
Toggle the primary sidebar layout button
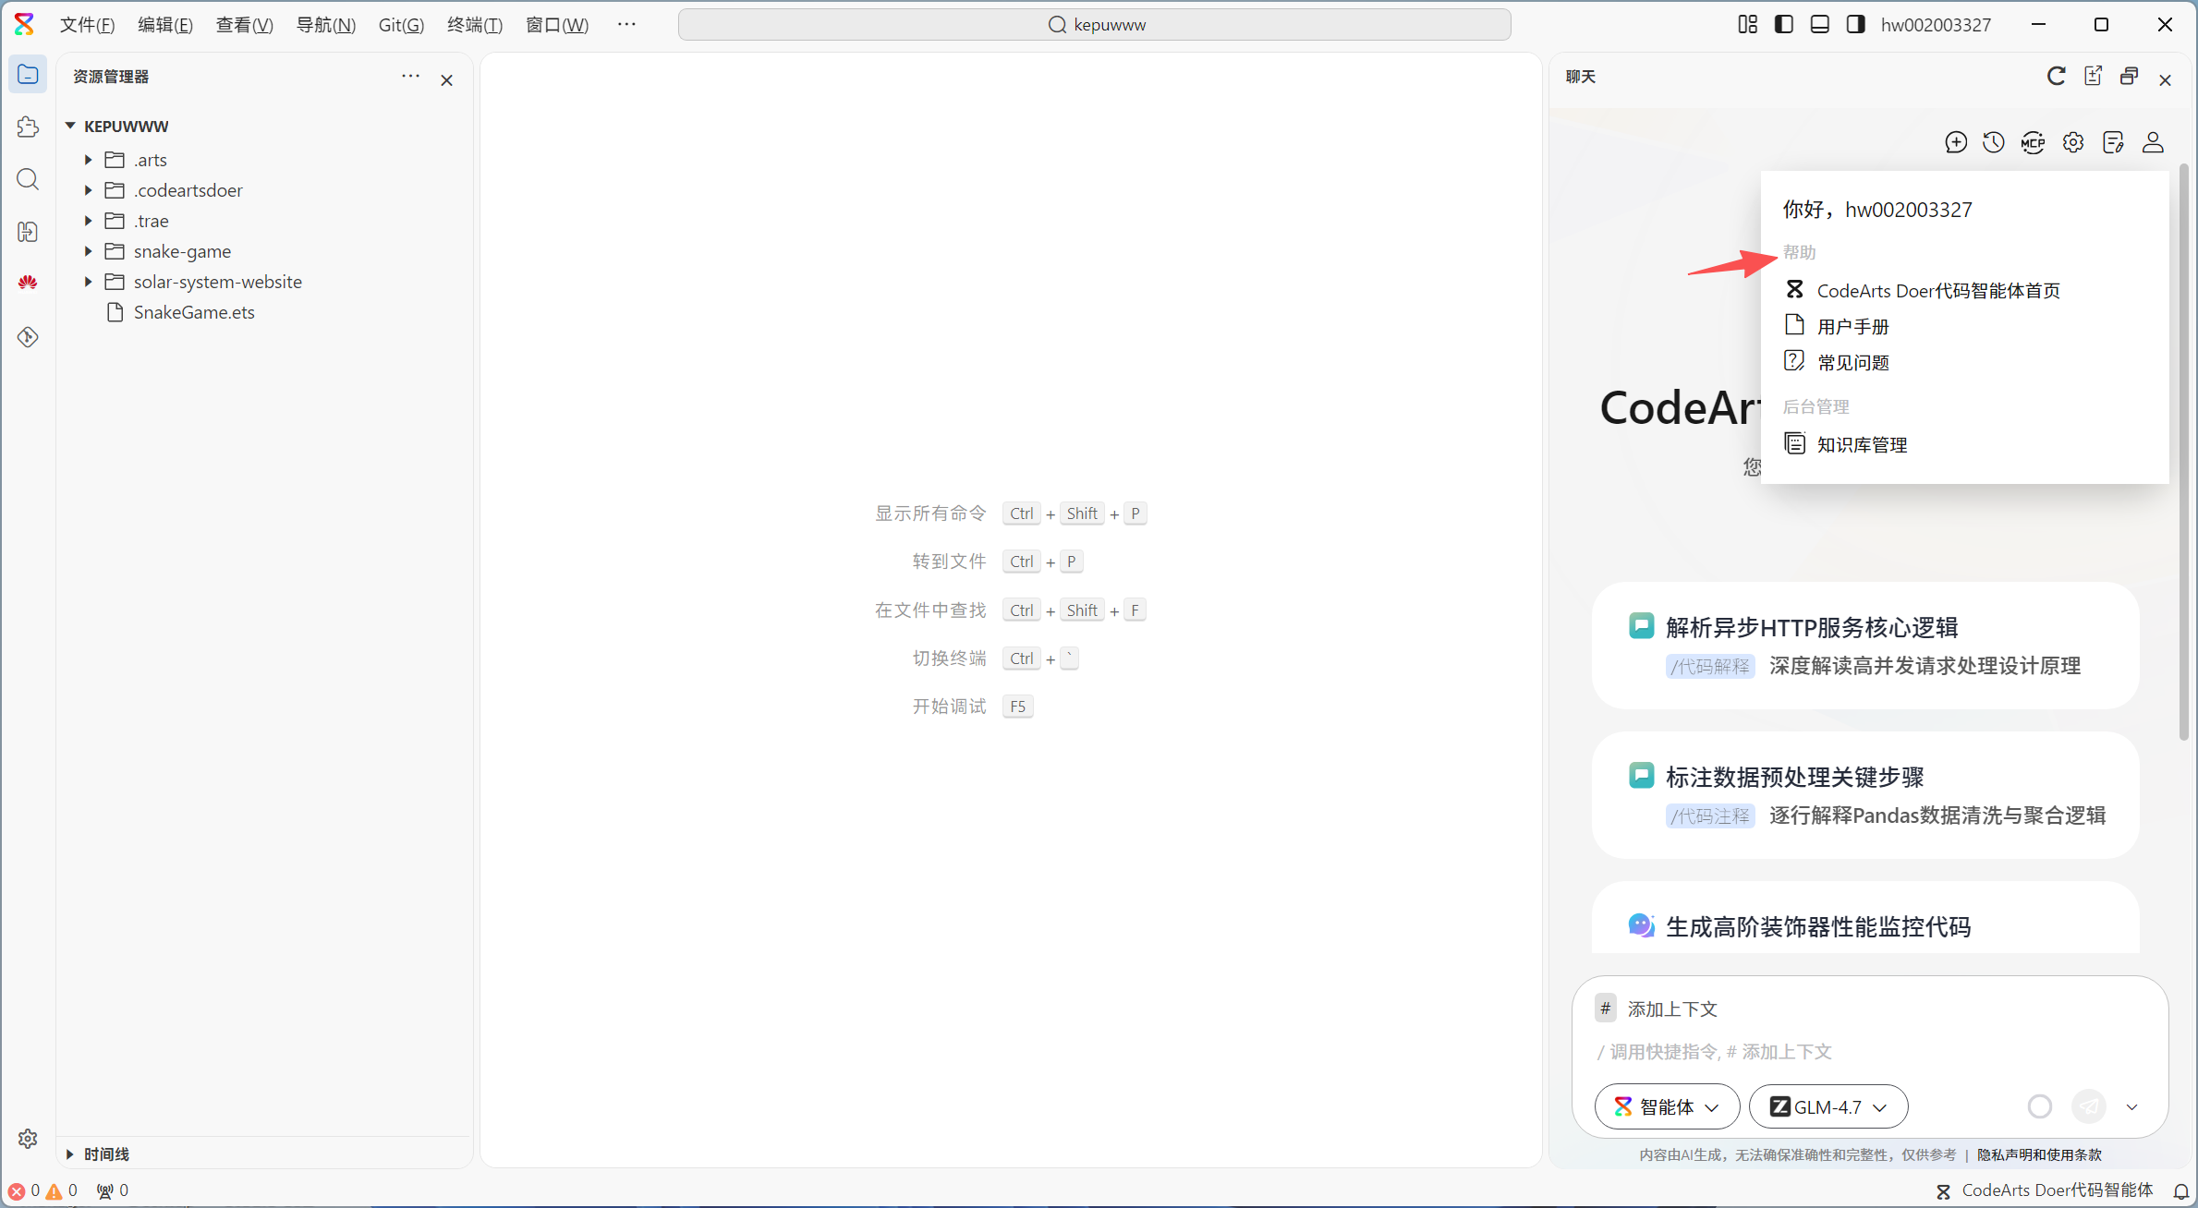click(x=1783, y=25)
